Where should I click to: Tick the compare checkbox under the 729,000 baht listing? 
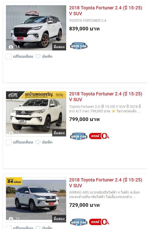point(9,227)
